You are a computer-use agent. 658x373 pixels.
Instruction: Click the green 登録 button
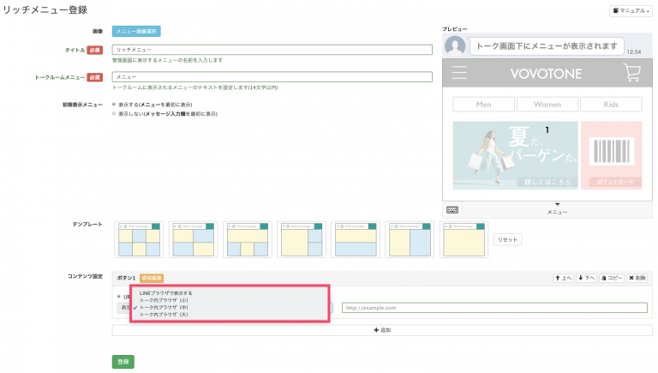[123, 362]
